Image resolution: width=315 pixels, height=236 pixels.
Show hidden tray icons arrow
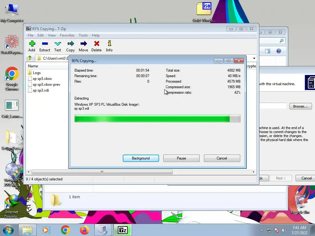click(261, 230)
